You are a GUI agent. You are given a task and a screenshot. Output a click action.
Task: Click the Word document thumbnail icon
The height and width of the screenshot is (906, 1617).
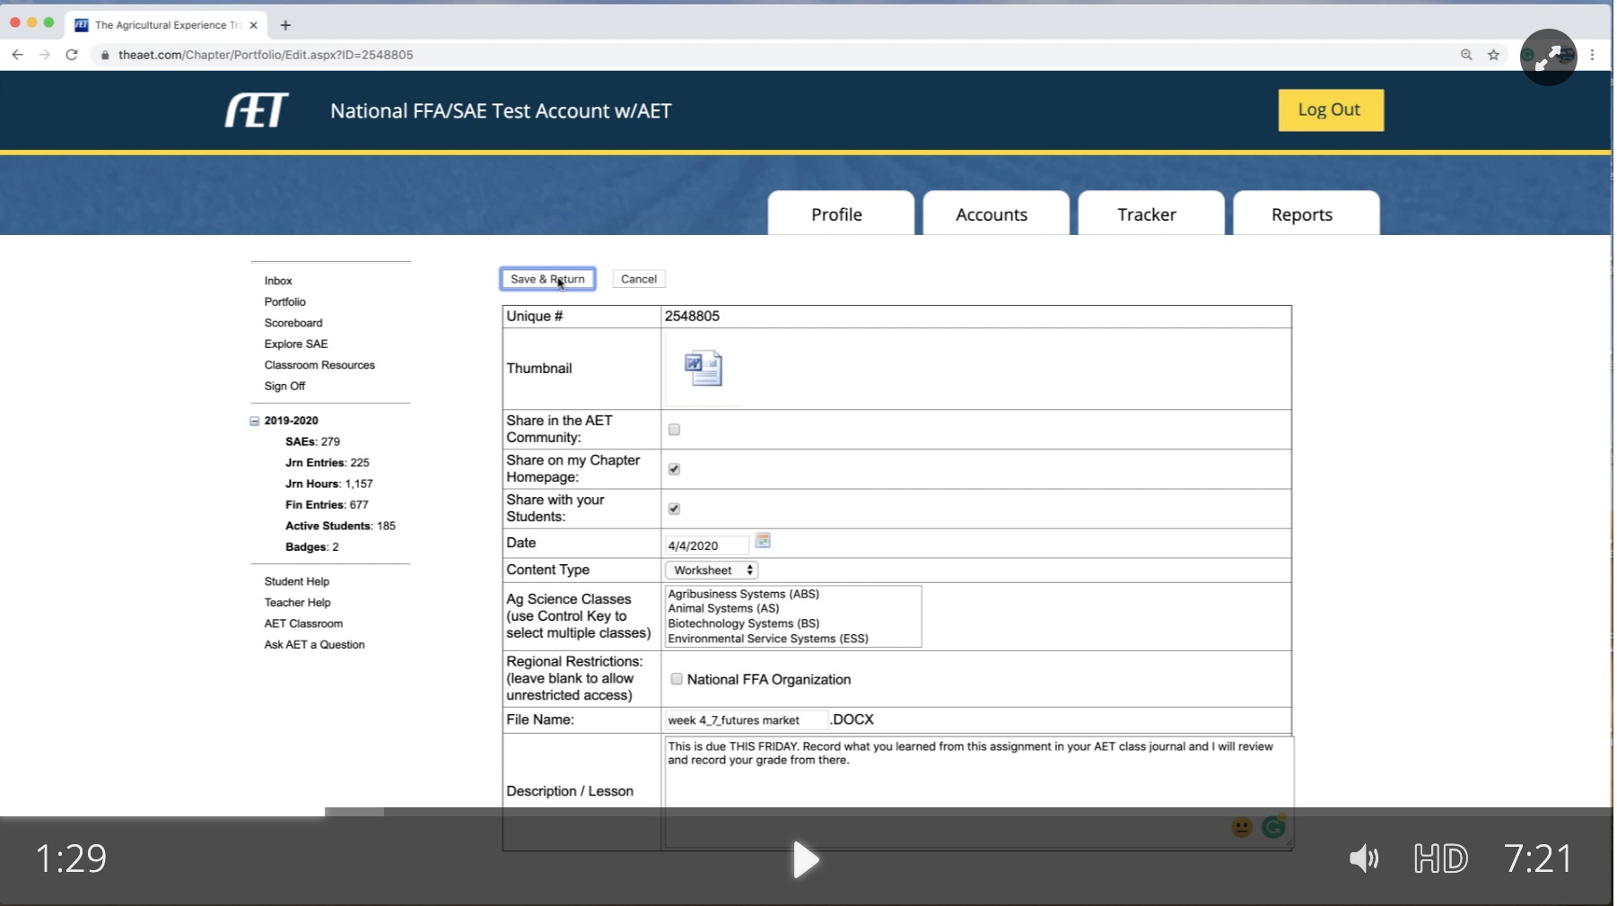click(x=703, y=369)
